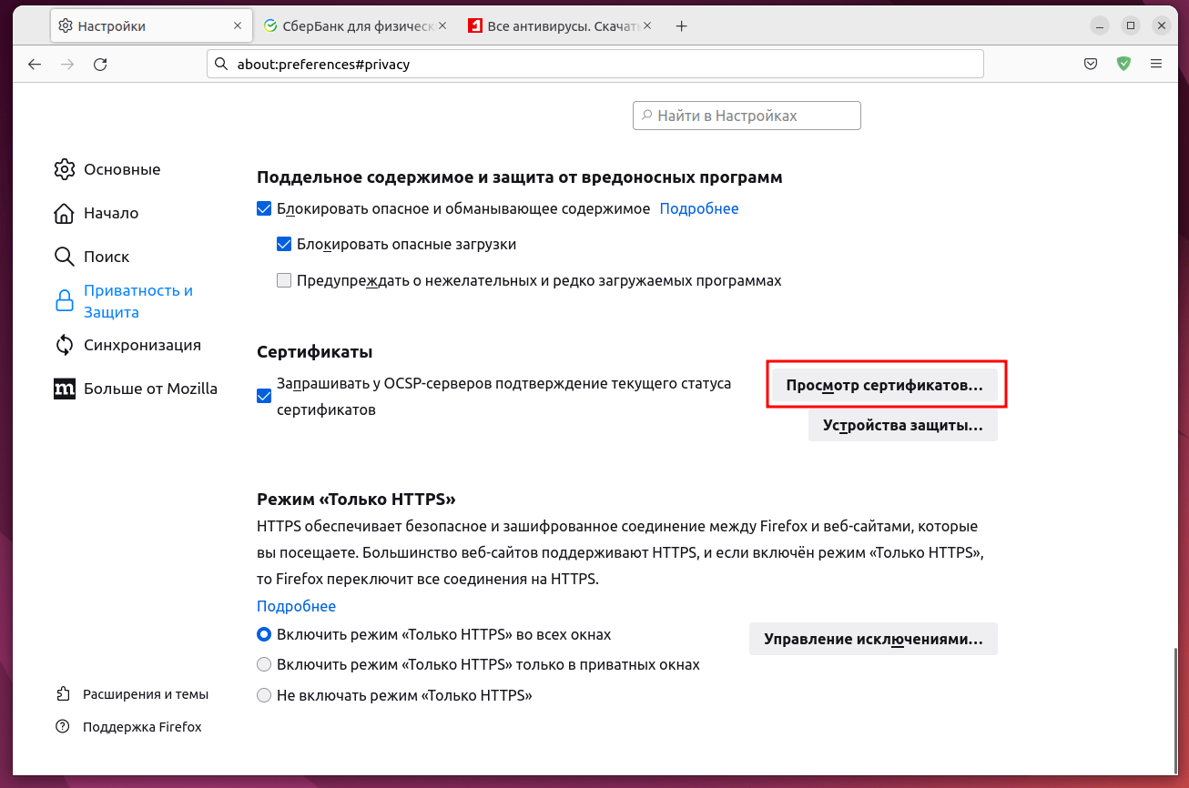
Task: Uncheck Блокировать опасные загрузки checkbox
Action: click(x=284, y=245)
